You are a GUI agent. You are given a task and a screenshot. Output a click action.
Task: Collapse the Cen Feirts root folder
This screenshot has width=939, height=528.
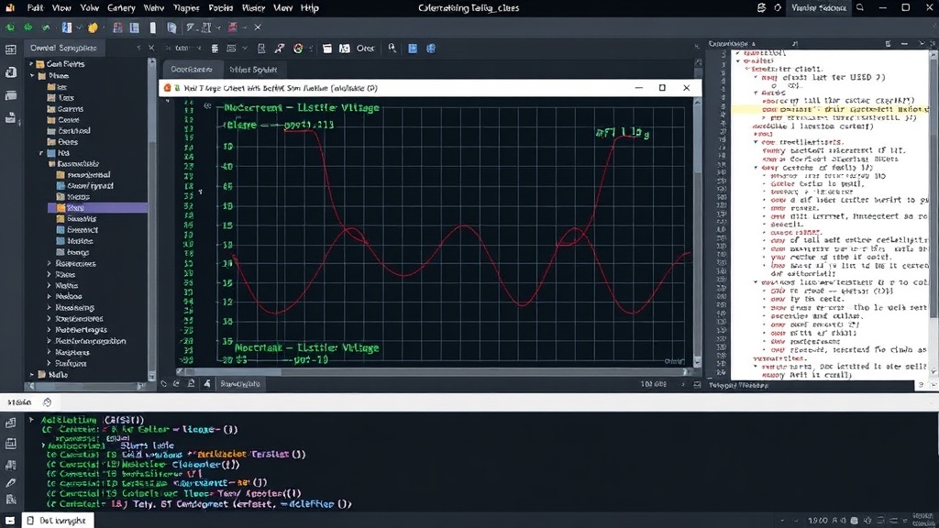[32, 63]
